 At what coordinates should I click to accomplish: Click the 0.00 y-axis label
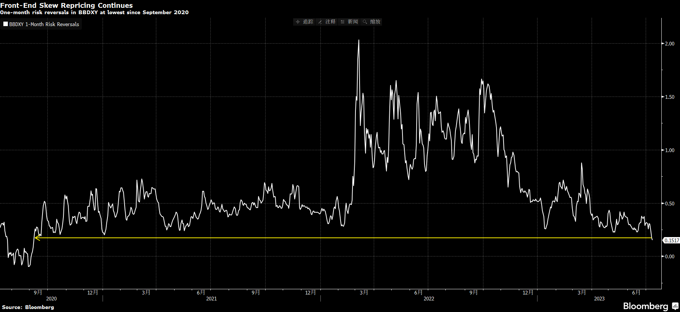[x=670, y=256]
